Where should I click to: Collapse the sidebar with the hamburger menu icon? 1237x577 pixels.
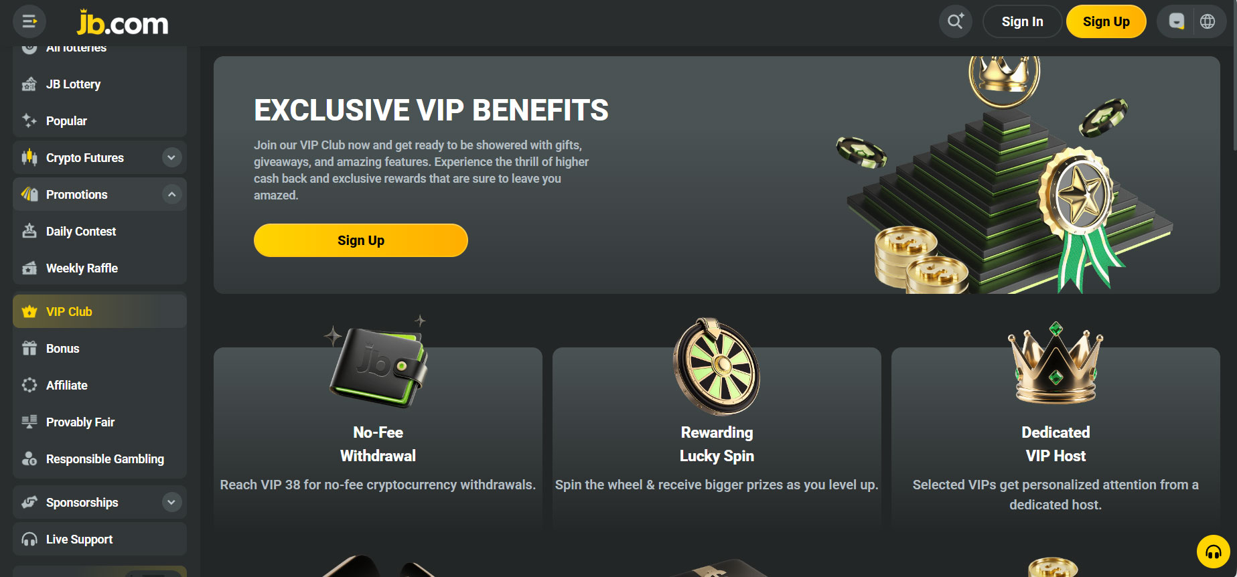tap(29, 21)
